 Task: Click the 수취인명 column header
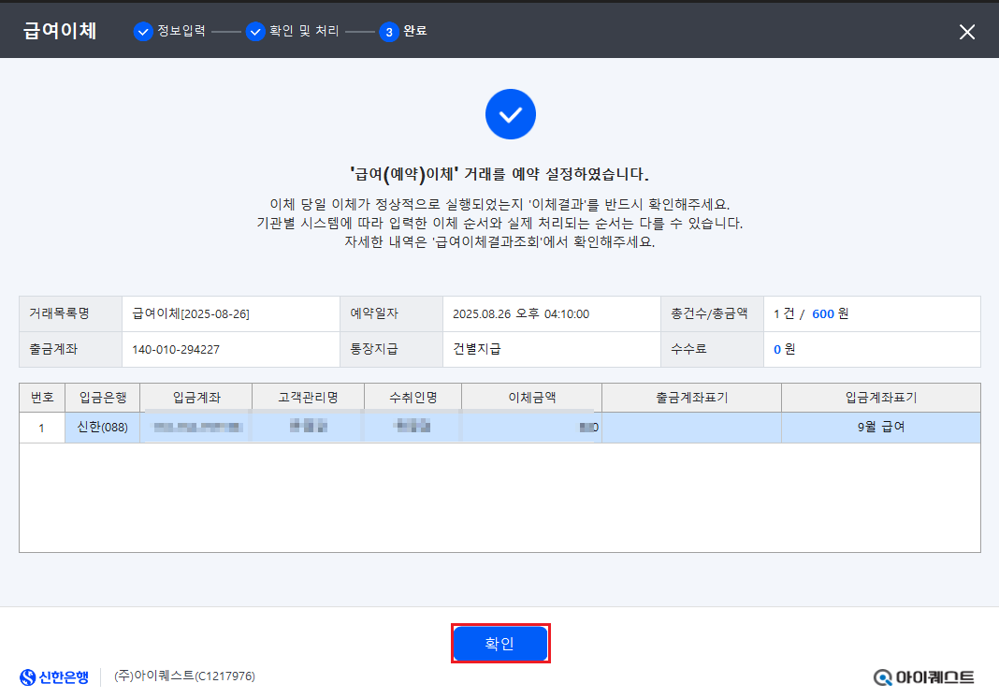tap(413, 398)
